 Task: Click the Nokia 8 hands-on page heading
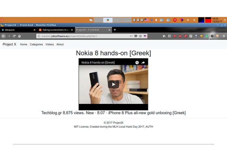coord(114,53)
